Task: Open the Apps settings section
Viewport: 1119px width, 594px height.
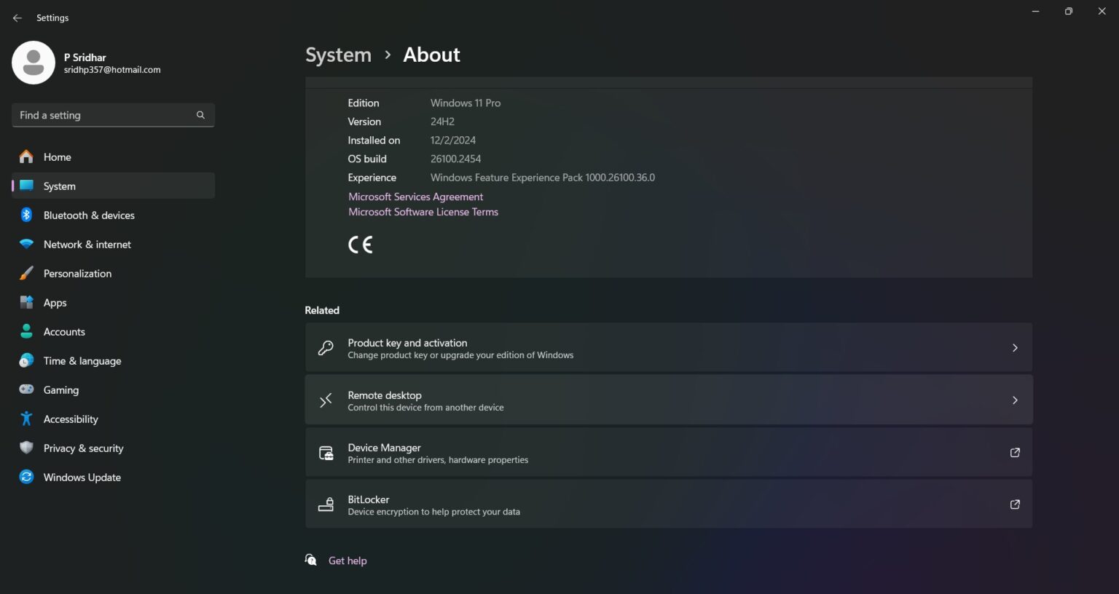Action: click(55, 303)
